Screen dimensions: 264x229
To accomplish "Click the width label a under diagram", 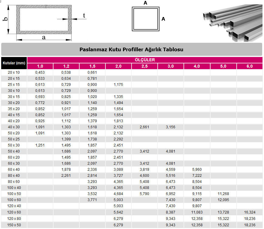I will pyautogui.click(x=44, y=37).
